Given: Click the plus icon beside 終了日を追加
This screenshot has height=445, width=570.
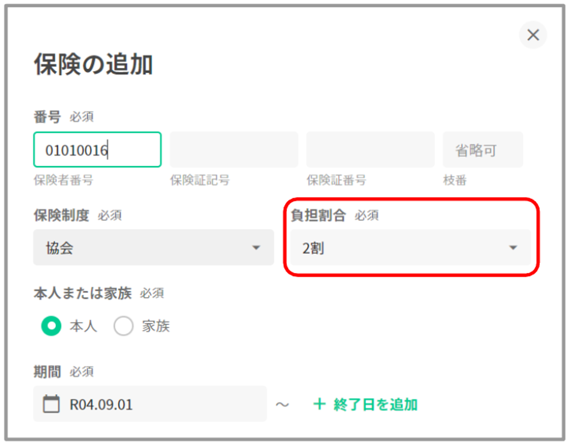Looking at the screenshot, I should (x=319, y=404).
